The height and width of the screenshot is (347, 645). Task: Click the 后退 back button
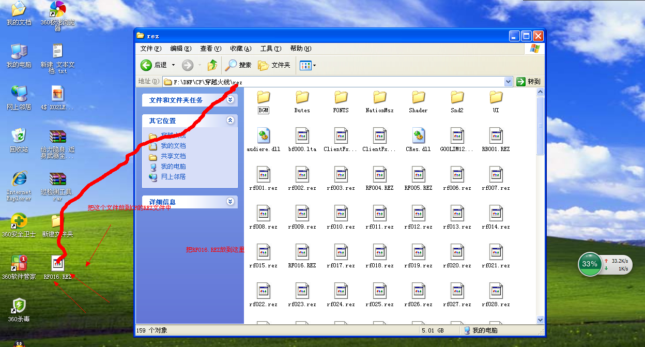pyautogui.click(x=154, y=65)
